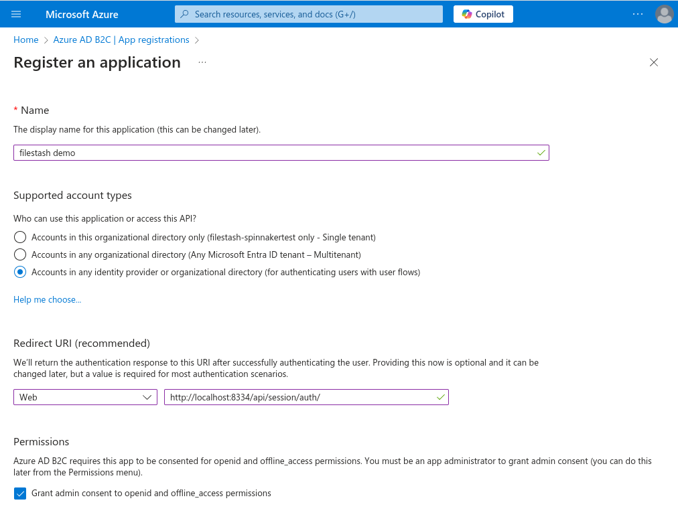
Task: Edit the Redirect URI field
Action: pos(306,397)
